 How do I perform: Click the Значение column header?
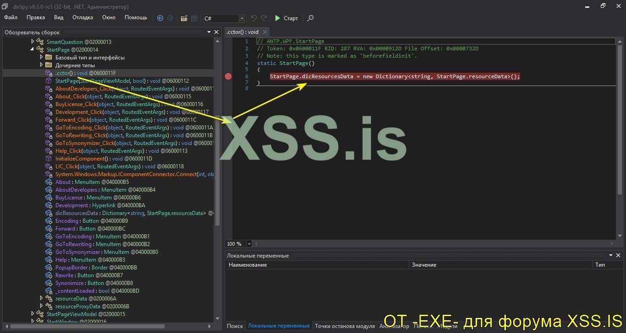500,265
